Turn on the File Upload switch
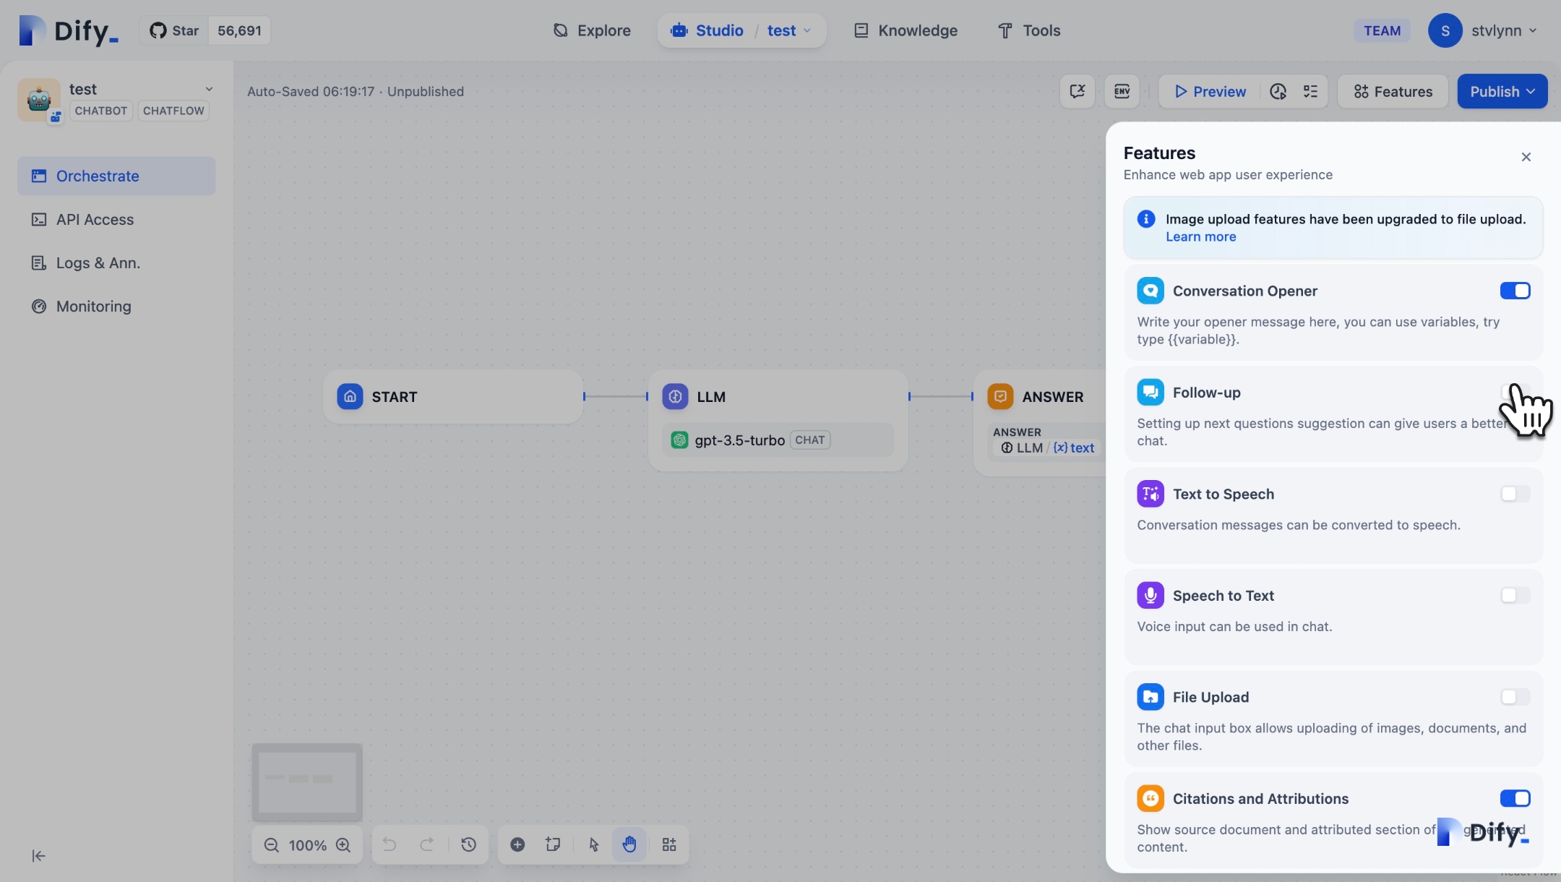The image size is (1561, 882). [1515, 697]
